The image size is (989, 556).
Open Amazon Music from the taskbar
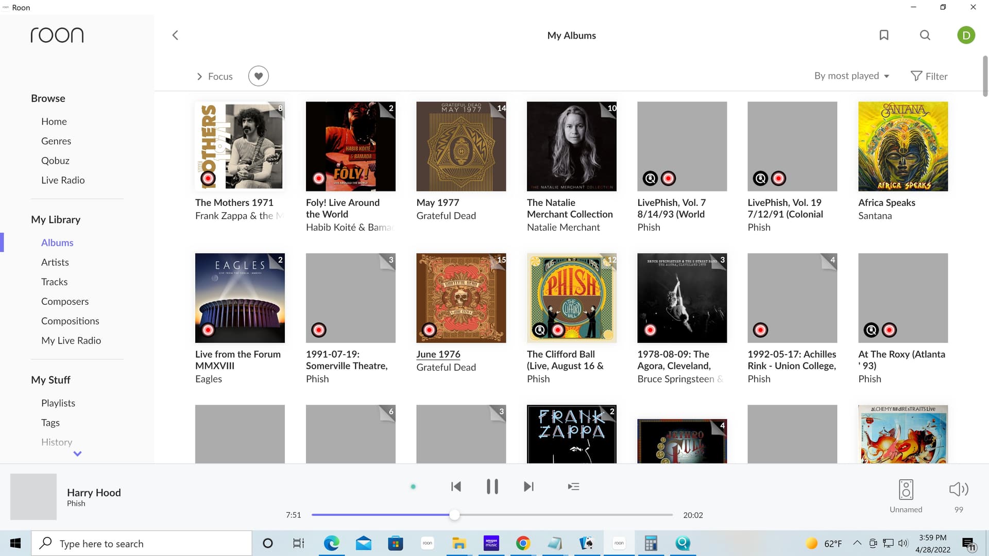(491, 543)
